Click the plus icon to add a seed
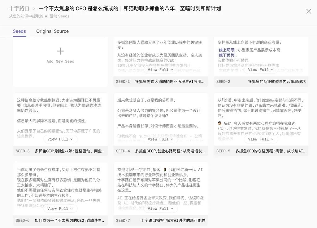317x228 pixels. click(60, 51)
